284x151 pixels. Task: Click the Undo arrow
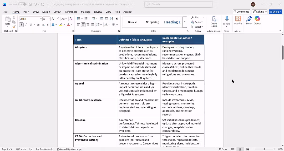click(35, 4)
